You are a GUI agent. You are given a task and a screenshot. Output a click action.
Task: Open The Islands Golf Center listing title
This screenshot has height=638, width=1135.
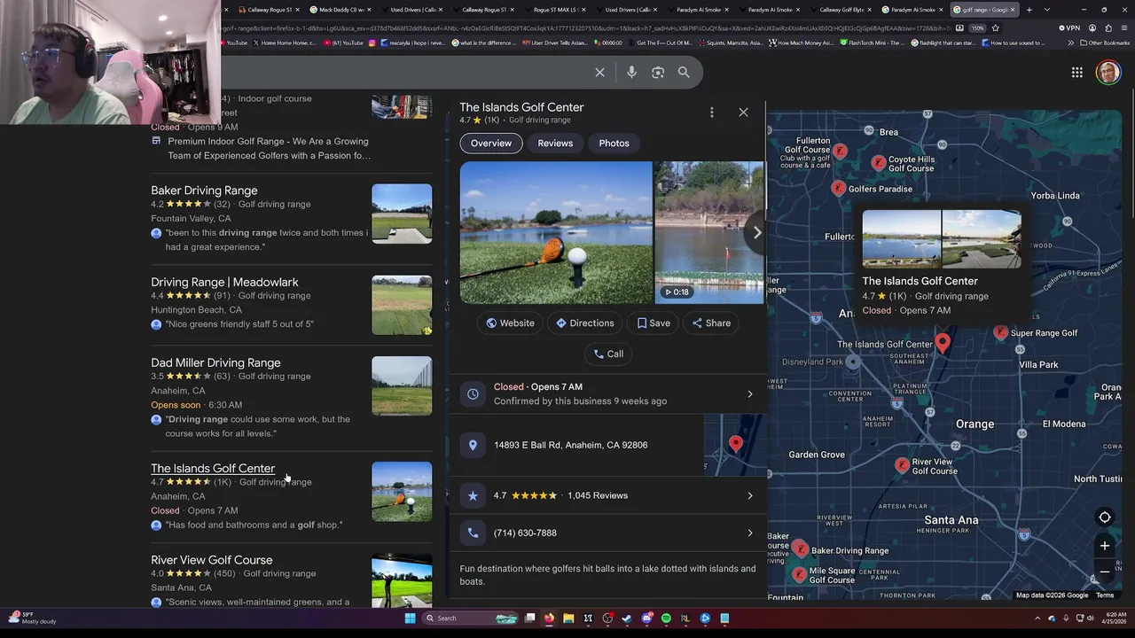(x=213, y=468)
